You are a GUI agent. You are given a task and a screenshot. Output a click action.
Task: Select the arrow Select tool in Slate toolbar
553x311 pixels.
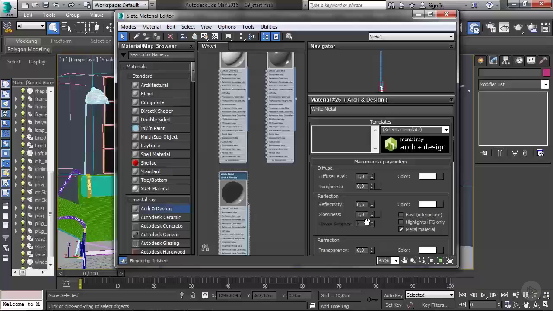[x=123, y=37]
